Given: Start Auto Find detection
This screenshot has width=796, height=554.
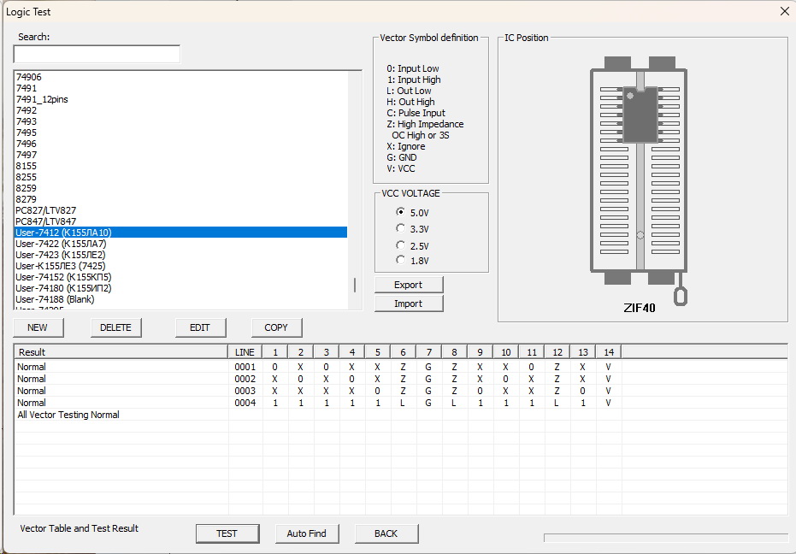Looking at the screenshot, I should 306,533.
